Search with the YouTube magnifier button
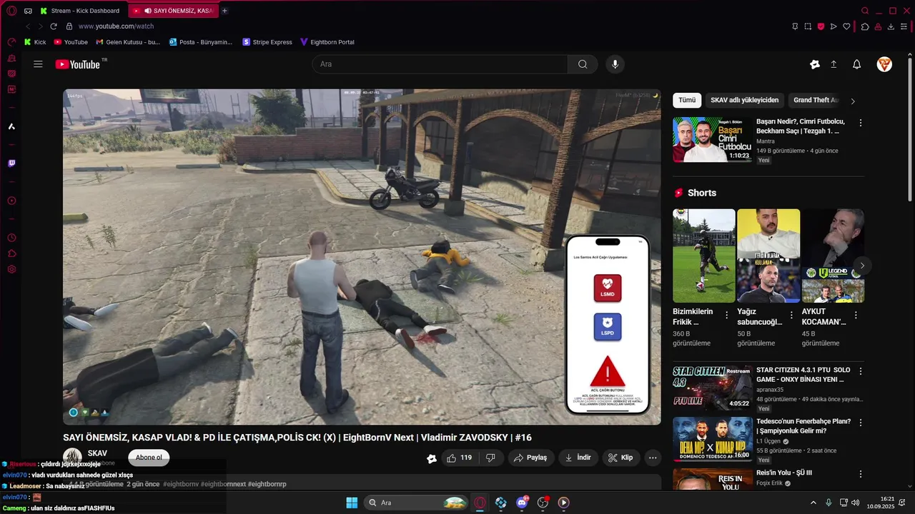Screen dimensions: 915x514 click(x=583, y=64)
